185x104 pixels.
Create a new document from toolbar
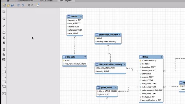[5, 5]
